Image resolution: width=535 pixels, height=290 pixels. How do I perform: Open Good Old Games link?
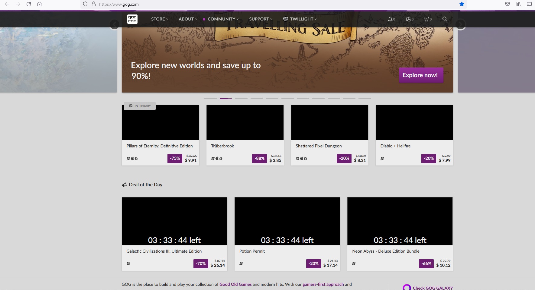pyautogui.click(x=235, y=284)
